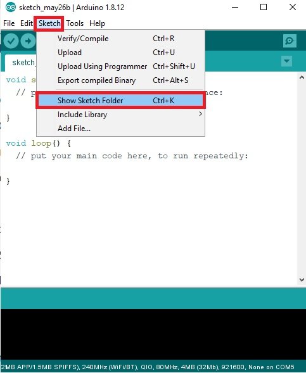Select Upload in the Sketch menu
The image size is (306, 373).
[x=120, y=53]
